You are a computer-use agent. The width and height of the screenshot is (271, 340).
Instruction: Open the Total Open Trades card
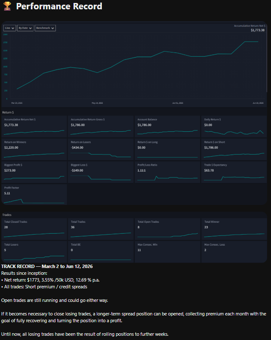[167, 229]
